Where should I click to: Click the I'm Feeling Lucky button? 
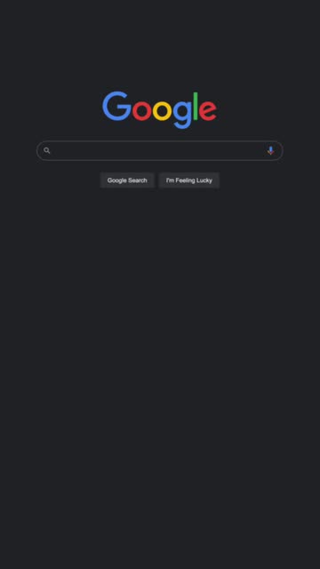point(189,180)
